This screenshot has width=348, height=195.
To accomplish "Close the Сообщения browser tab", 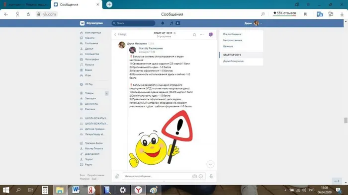I will (97, 4).
